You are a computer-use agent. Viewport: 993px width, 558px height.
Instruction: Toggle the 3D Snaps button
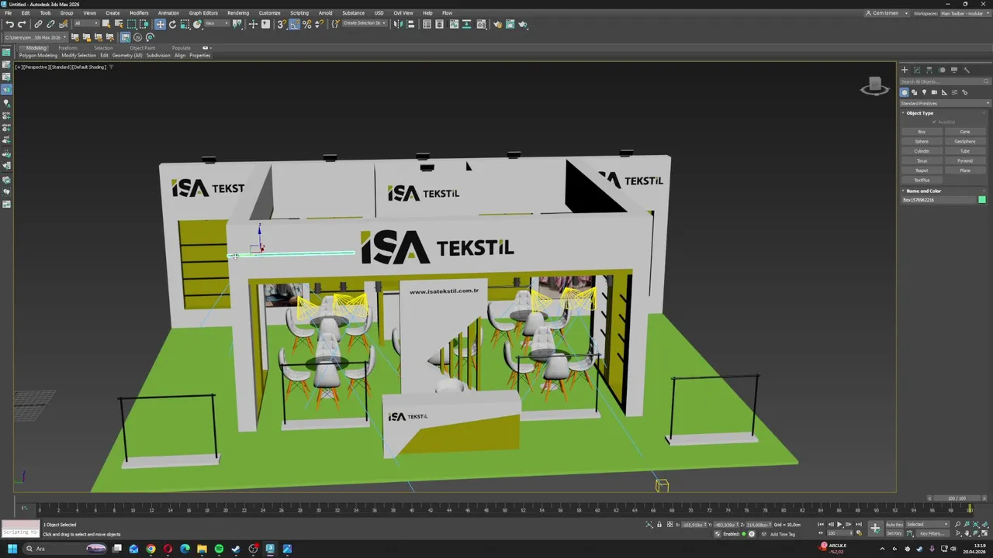282,24
